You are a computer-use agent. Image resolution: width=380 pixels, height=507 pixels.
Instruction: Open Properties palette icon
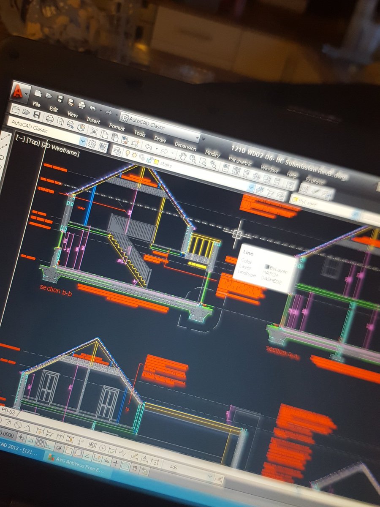pyautogui.click(x=225, y=167)
